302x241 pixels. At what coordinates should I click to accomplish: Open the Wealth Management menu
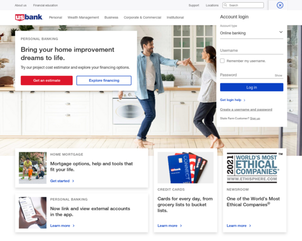coord(83,18)
